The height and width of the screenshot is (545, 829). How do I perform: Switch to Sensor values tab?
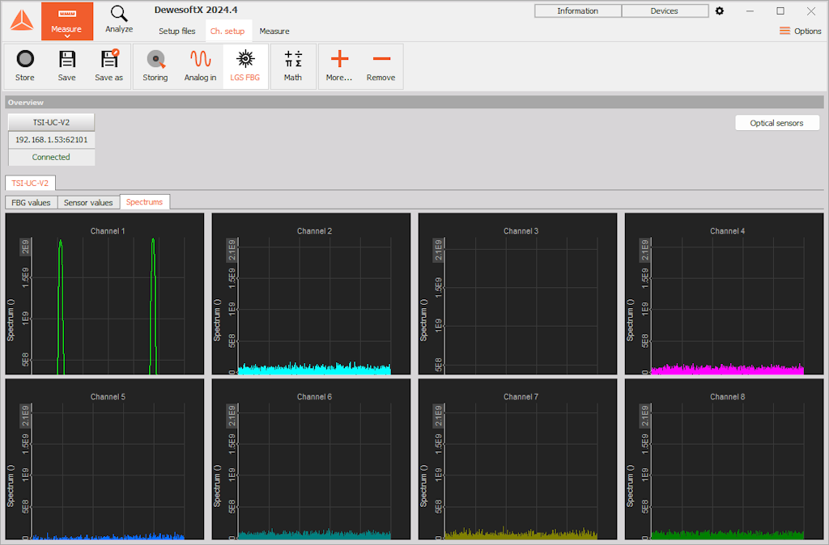88,202
